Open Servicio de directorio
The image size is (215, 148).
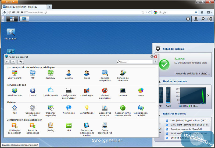click(123, 76)
